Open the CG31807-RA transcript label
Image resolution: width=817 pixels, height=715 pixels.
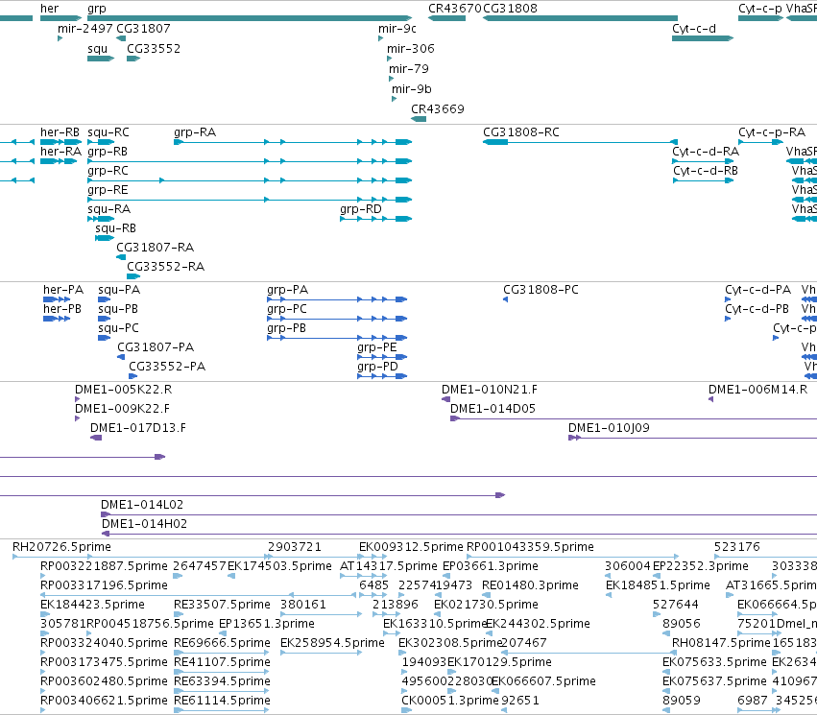click(156, 248)
